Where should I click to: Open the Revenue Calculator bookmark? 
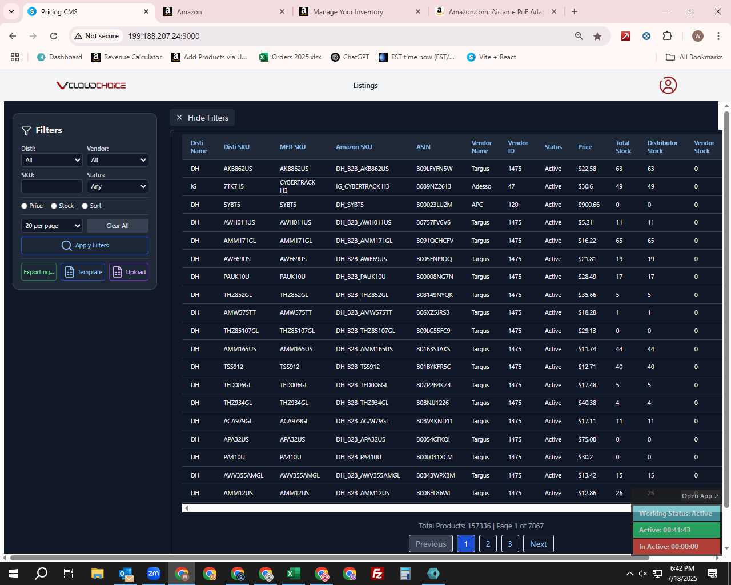(x=127, y=57)
